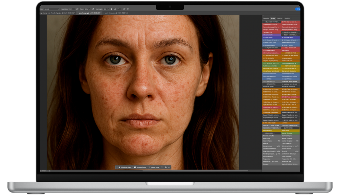Click the brush angle input field
Viewport: 340px width, 195px height.
tap(119, 9)
